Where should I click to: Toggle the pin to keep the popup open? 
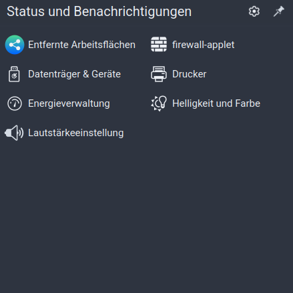pyautogui.click(x=279, y=11)
